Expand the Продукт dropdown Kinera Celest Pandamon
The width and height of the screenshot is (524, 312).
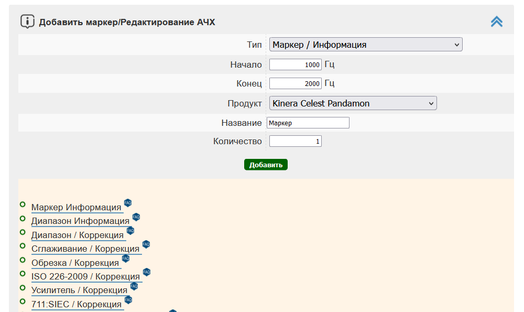(x=353, y=104)
